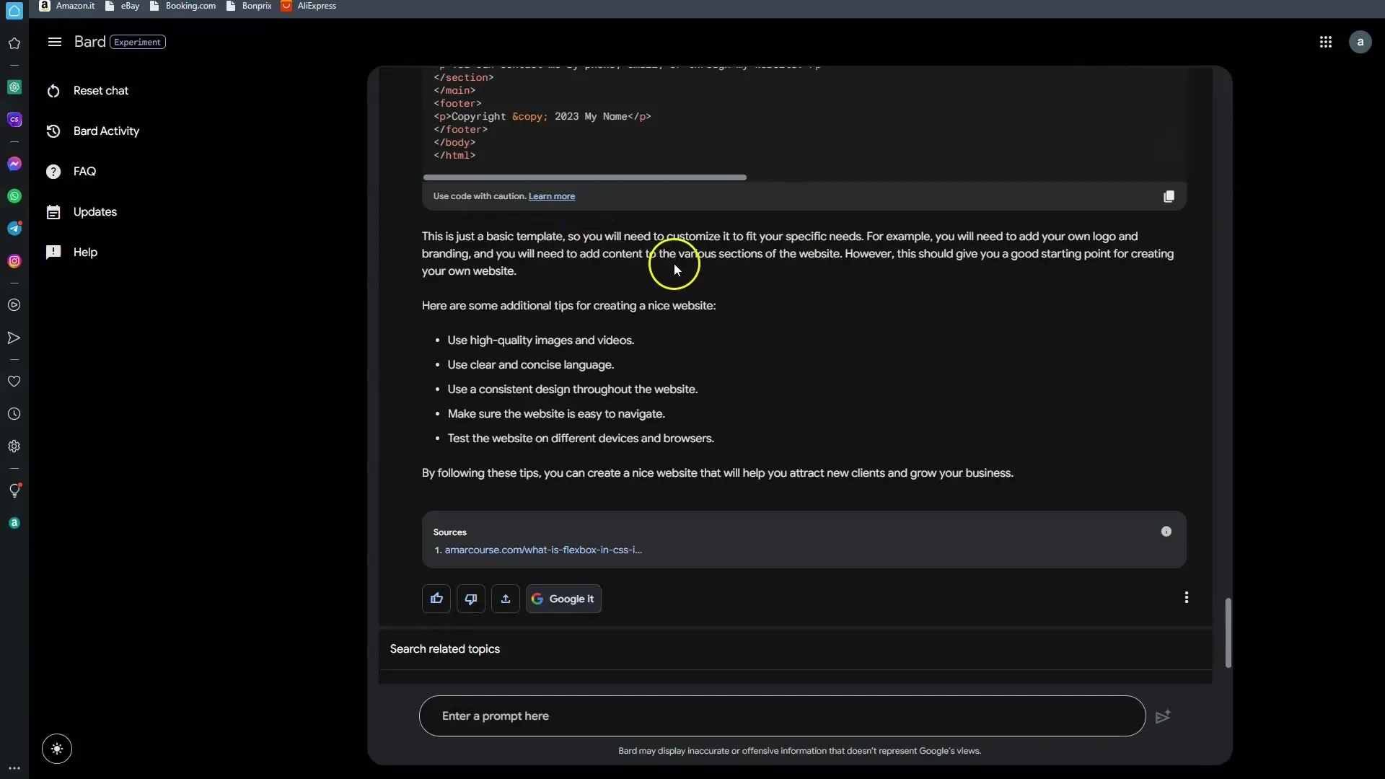
Task: Open the heart pinboards icon in sidebar
Action: [14, 382]
